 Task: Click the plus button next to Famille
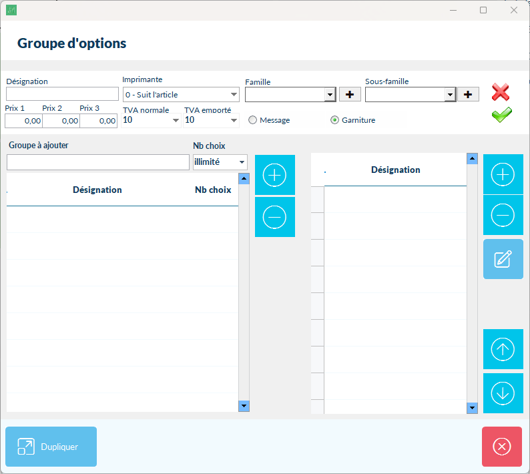coord(350,94)
